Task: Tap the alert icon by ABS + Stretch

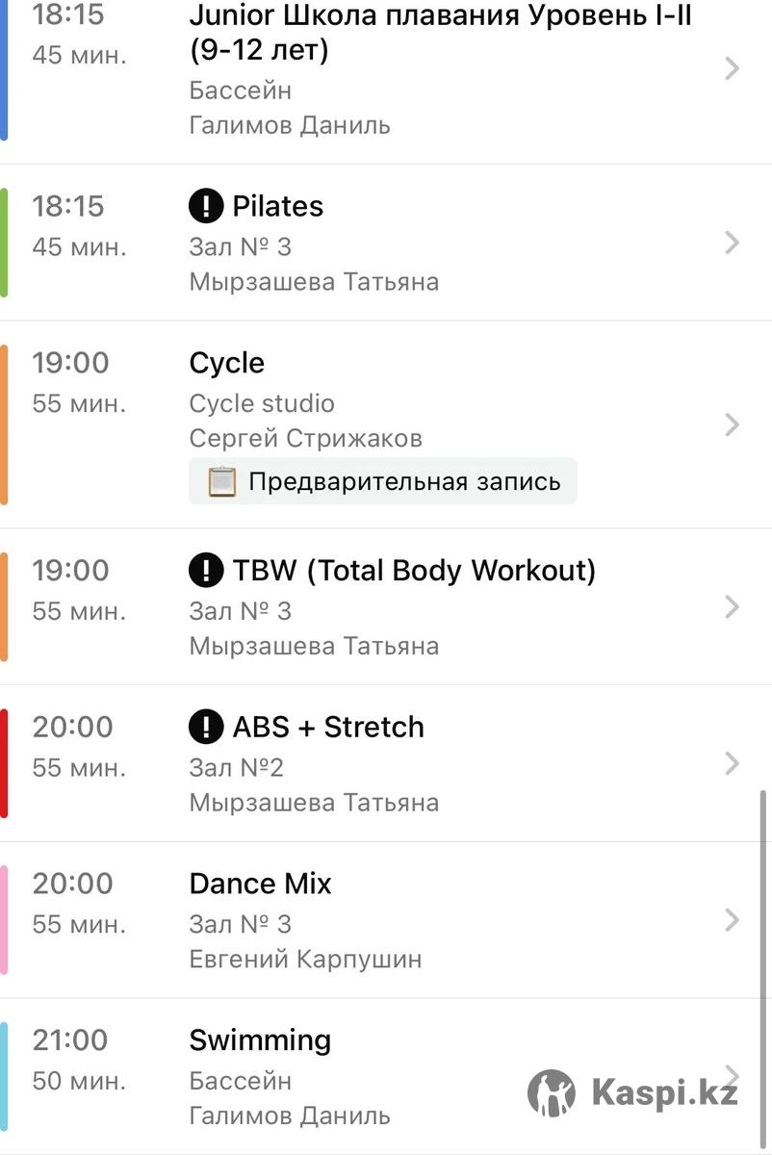Action: coord(206,727)
